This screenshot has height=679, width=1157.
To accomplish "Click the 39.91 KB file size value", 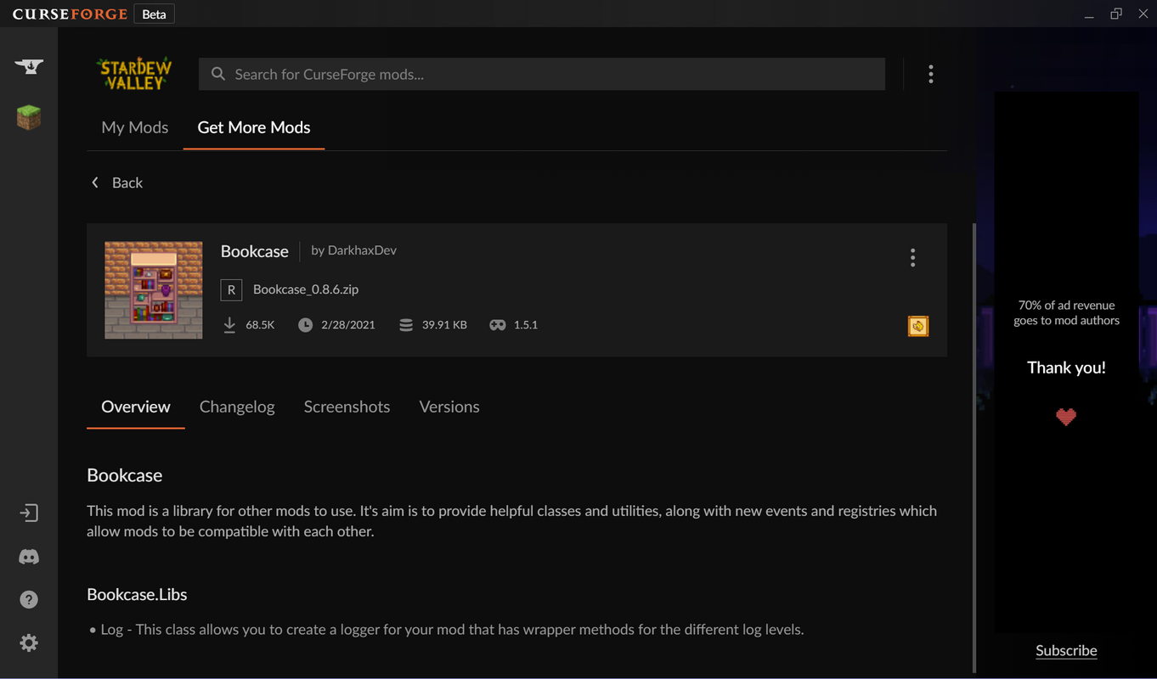I will tap(444, 325).
